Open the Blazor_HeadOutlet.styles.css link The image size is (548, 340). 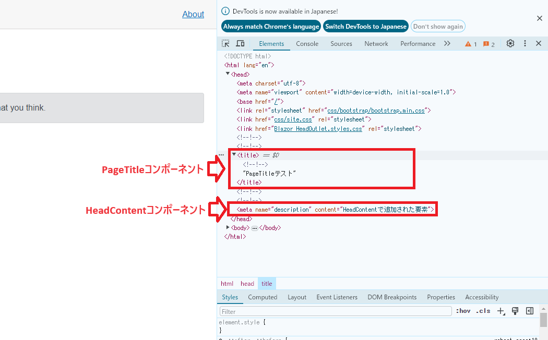click(318, 129)
